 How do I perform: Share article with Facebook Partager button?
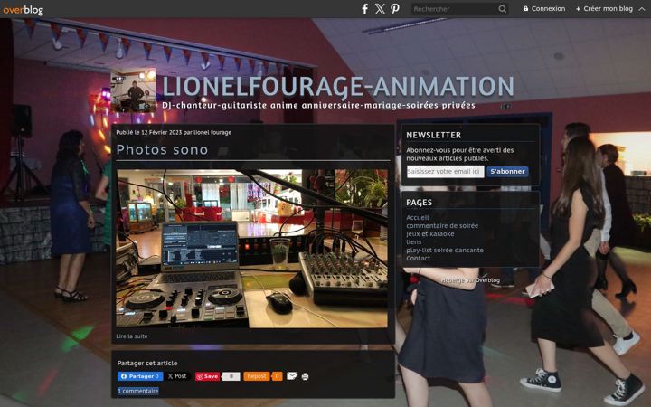click(140, 376)
